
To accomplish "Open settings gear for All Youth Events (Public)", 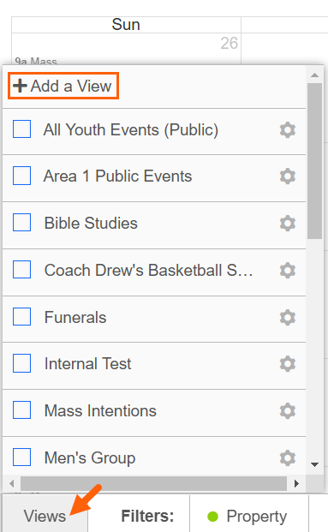I will (288, 130).
